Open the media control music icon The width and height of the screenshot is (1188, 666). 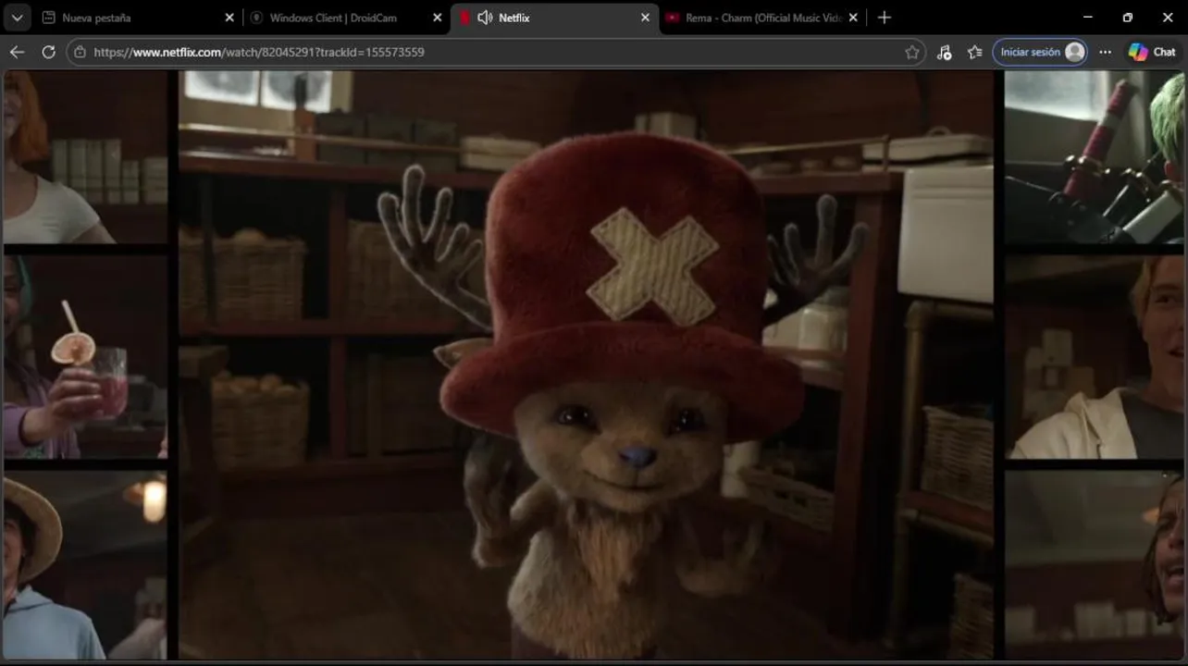[x=944, y=52]
